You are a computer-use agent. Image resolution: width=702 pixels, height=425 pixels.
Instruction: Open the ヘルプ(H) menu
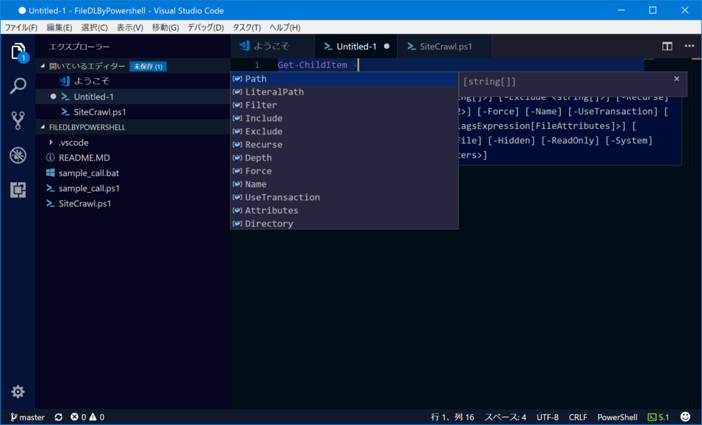285,27
